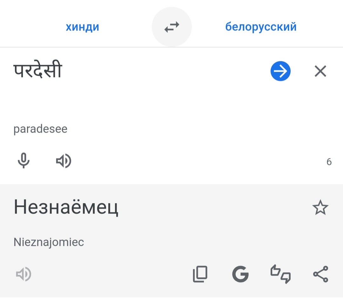343x298 pixels.
Task: Open the хинди source language selector
Action: [x=82, y=27]
